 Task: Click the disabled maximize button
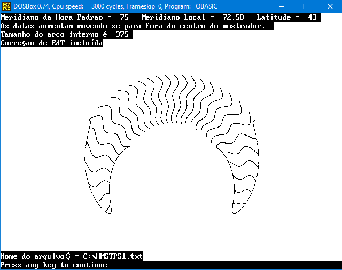306,6
